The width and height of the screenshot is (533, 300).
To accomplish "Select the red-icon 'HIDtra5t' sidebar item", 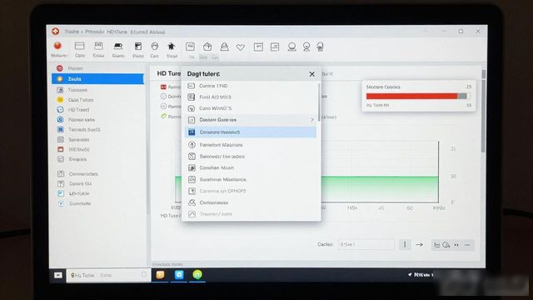I will (x=79, y=149).
